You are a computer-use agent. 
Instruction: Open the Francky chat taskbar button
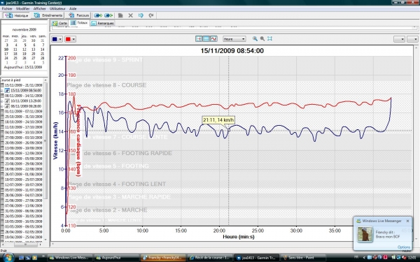click(163, 258)
